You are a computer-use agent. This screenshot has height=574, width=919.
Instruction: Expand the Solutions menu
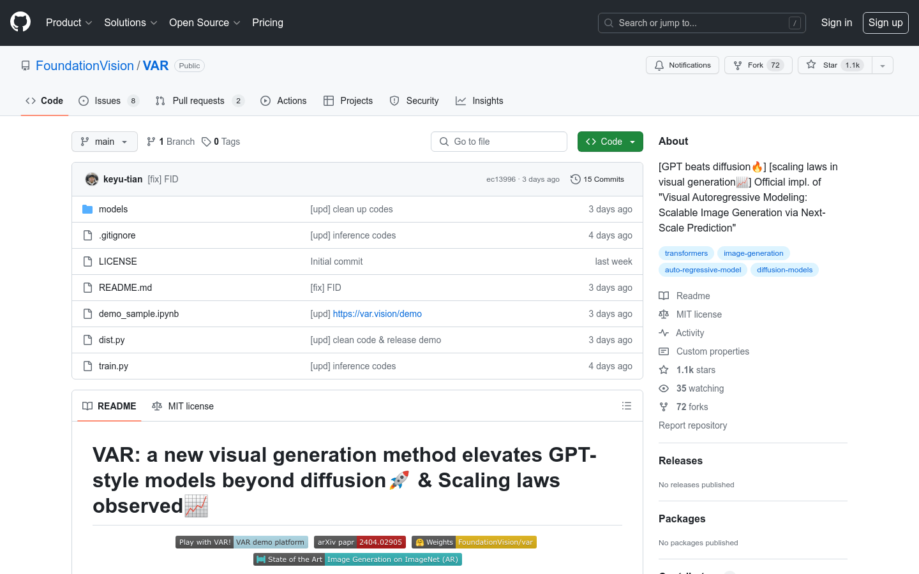click(x=130, y=22)
